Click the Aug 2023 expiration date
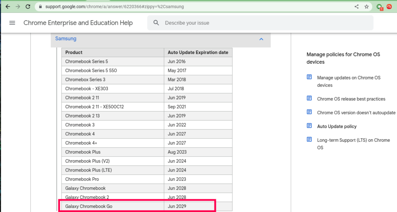The image size is (397, 212). (x=177, y=152)
